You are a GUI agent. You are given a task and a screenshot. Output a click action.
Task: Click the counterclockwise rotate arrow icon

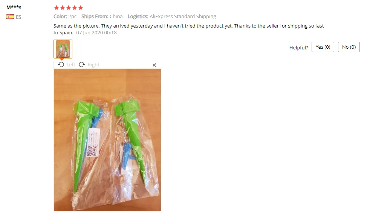61,64
